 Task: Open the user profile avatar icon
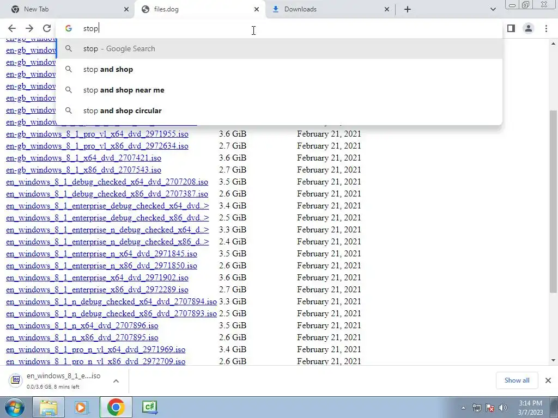tap(529, 28)
